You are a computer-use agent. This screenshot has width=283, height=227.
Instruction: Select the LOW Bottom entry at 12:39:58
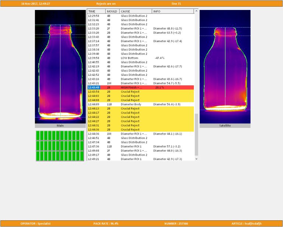pyautogui.click(x=140, y=58)
